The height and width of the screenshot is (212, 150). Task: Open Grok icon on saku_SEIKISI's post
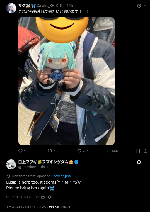(139, 6)
